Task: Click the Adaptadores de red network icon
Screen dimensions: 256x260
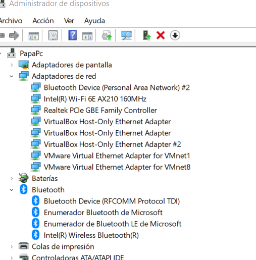Action: click(24, 76)
